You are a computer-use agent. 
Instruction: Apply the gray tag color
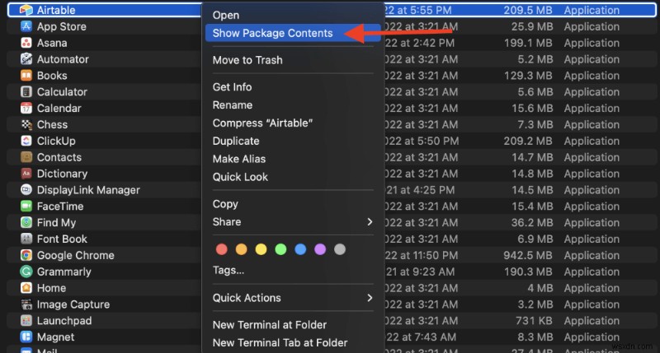340,250
